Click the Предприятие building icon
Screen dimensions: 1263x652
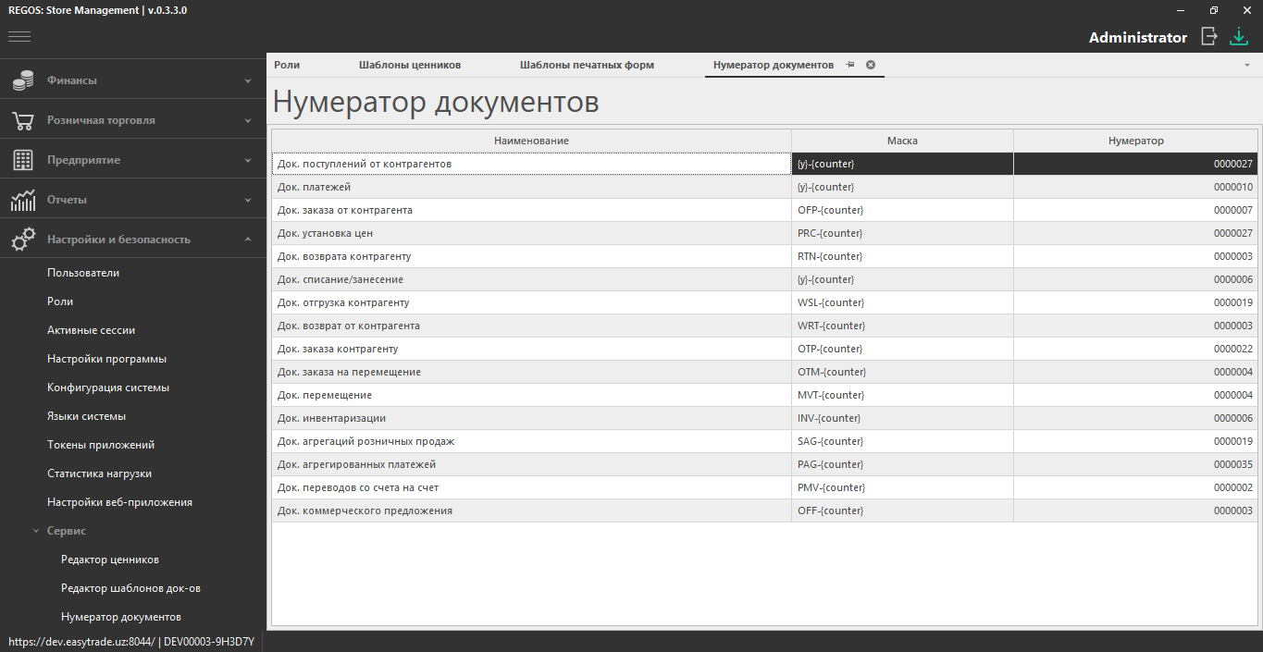pyautogui.click(x=23, y=160)
